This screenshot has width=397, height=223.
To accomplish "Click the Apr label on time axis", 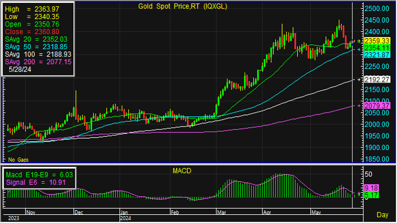I will pyautogui.click(x=267, y=213).
